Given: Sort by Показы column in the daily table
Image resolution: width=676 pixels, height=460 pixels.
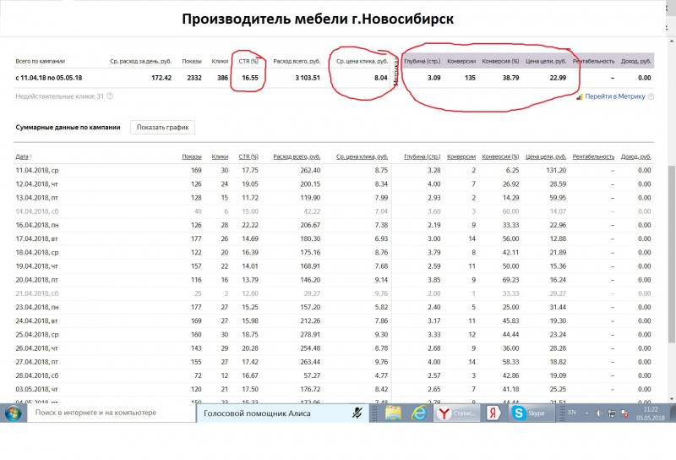Looking at the screenshot, I should 192,156.
